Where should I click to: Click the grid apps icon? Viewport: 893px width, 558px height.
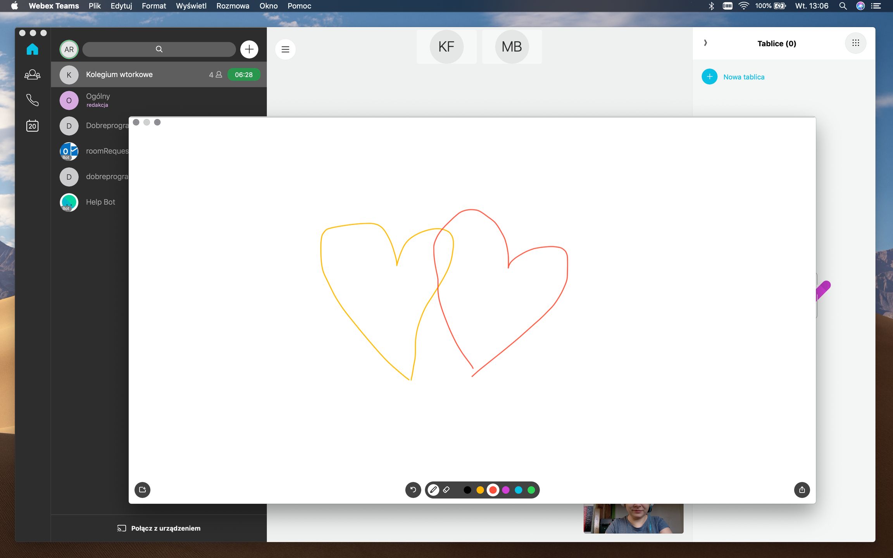click(x=855, y=43)
